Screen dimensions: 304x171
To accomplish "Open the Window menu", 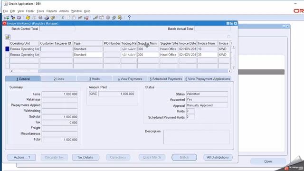I will tap(76, 11).
